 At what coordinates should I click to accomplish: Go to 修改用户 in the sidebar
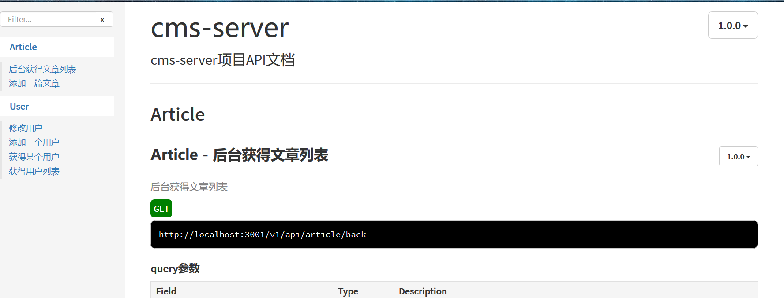coord(26,128)
